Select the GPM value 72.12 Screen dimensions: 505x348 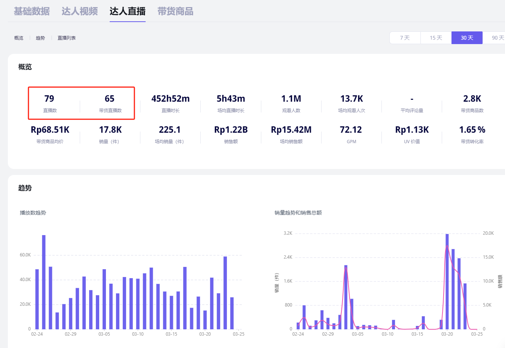[351, 130]
